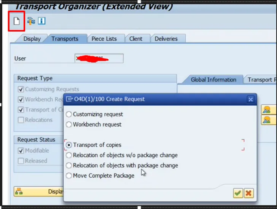Choose the Workbench request radio option

coord(69,125)
